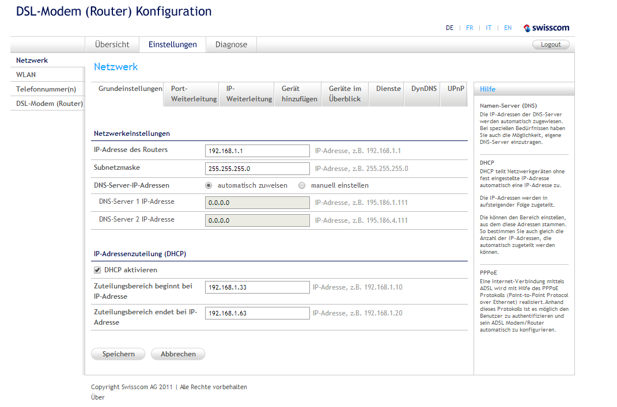Select automatisch zuweisen for DNS servers
The height and width of the screenshot is (407, 617).
coord(209,185)
